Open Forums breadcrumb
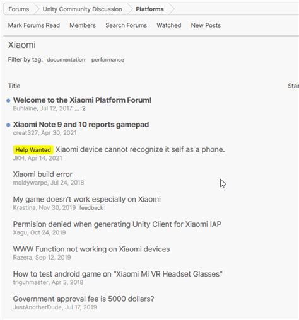The image size is (299, 320). pos(19,9)
